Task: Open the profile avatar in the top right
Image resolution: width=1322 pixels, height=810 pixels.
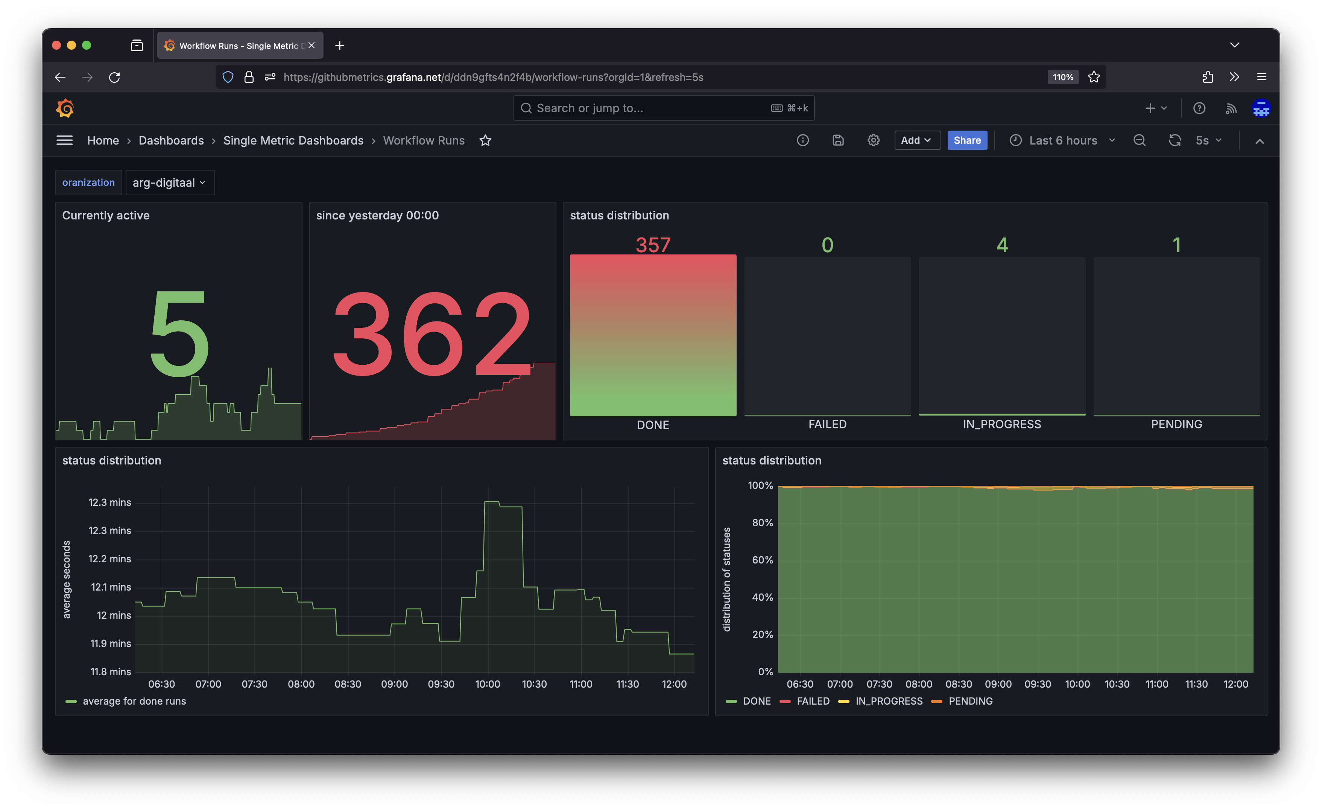Action: click(1261, 108)
